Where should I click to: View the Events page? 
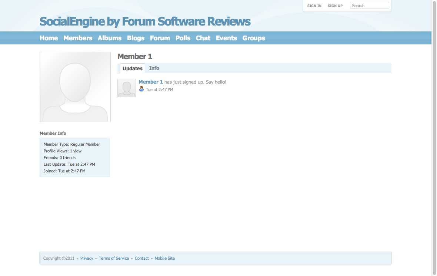[226, 38]
